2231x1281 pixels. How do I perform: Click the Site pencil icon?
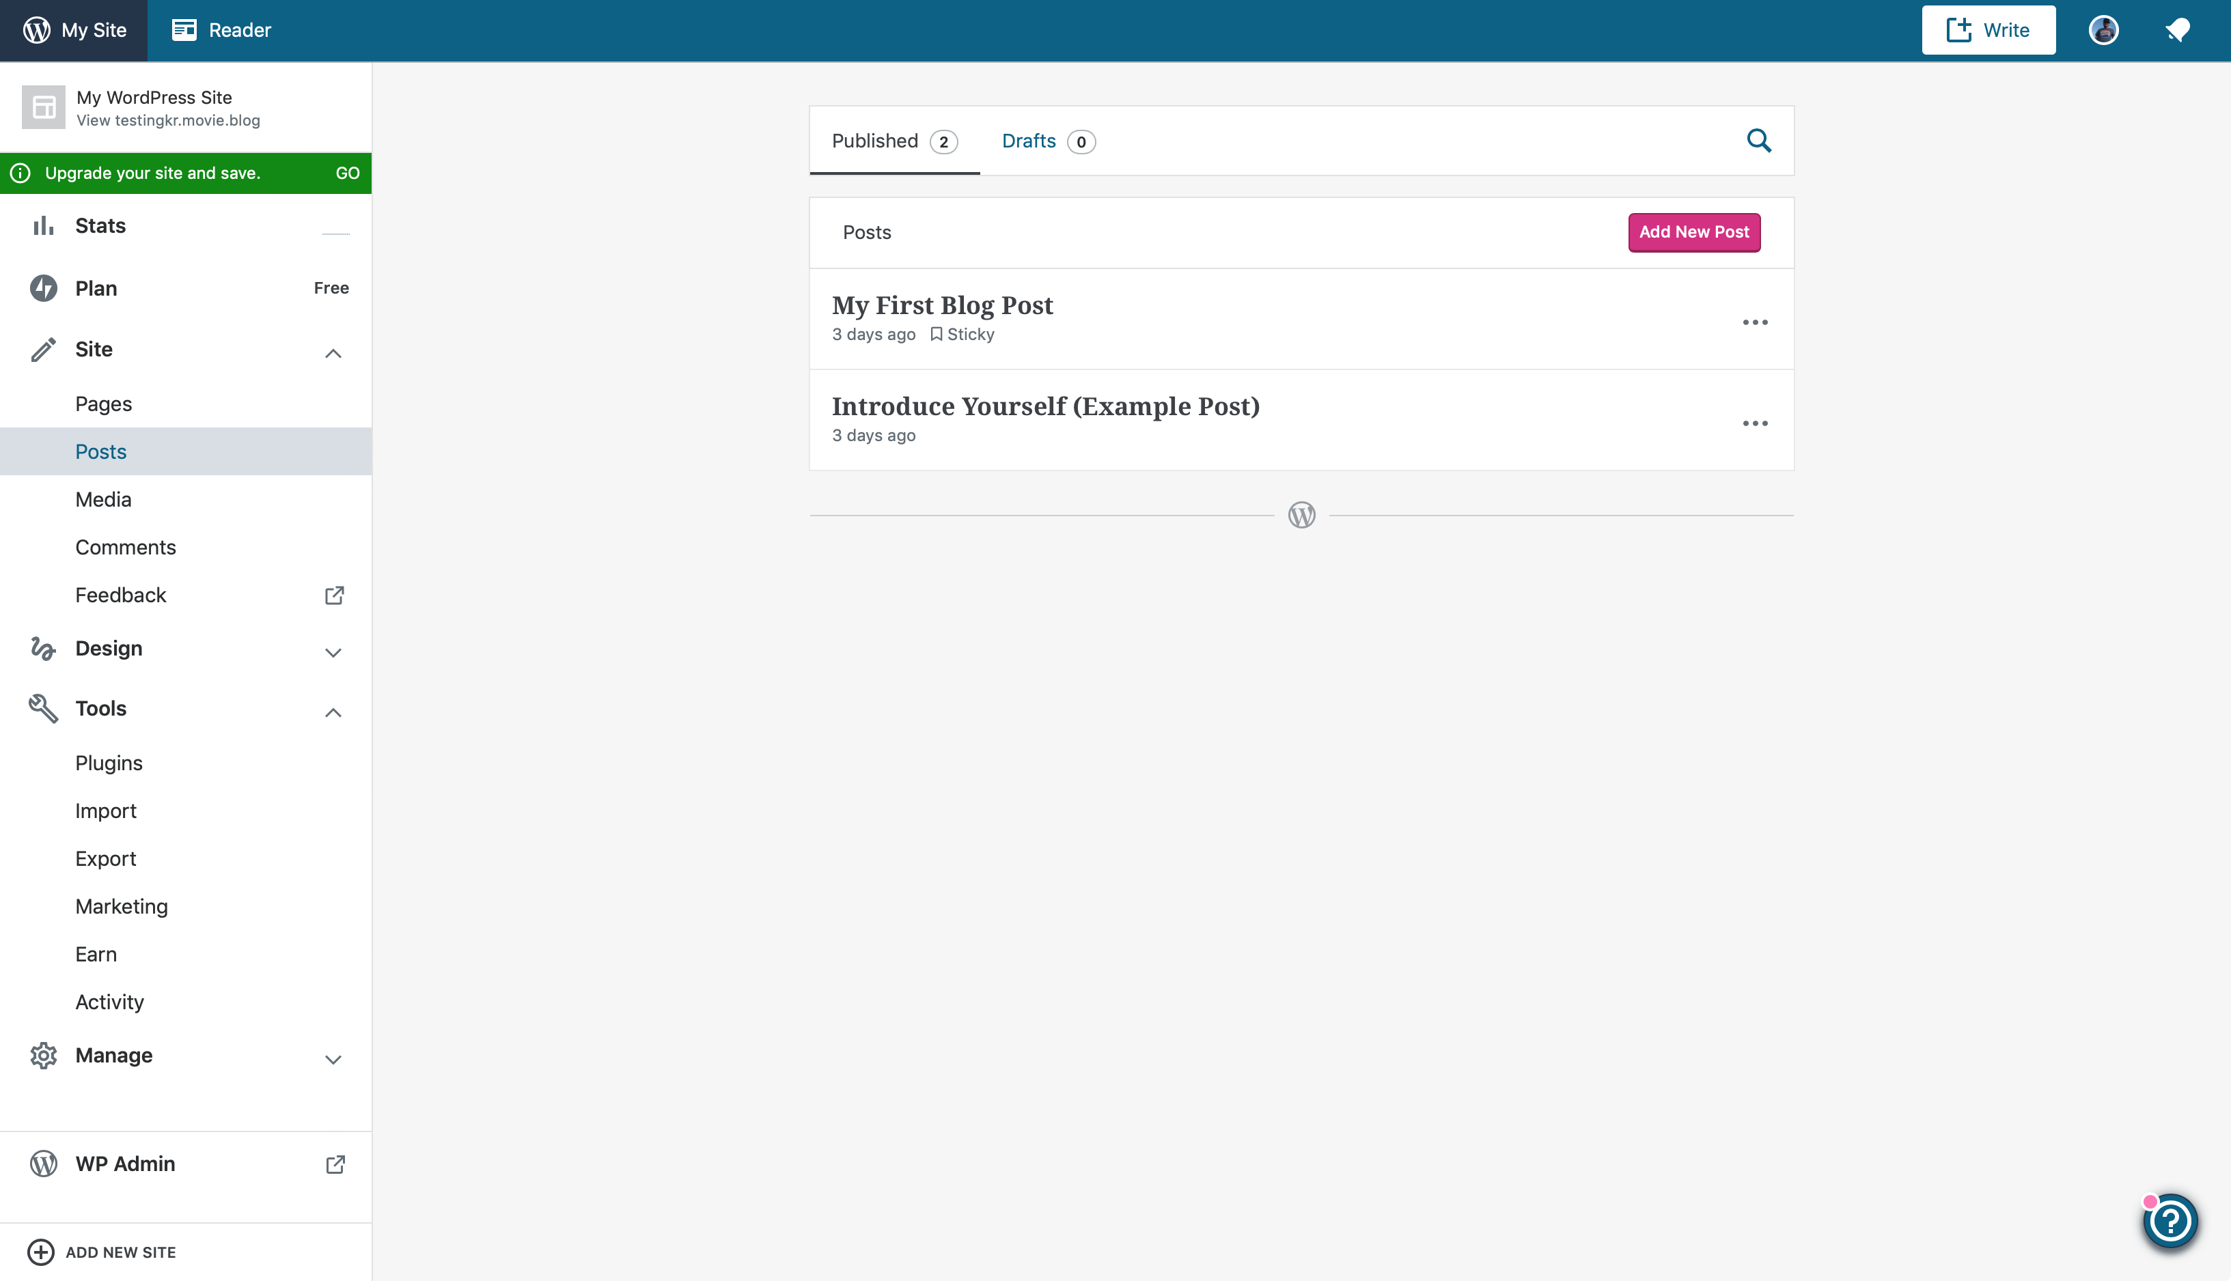(43, 350)
